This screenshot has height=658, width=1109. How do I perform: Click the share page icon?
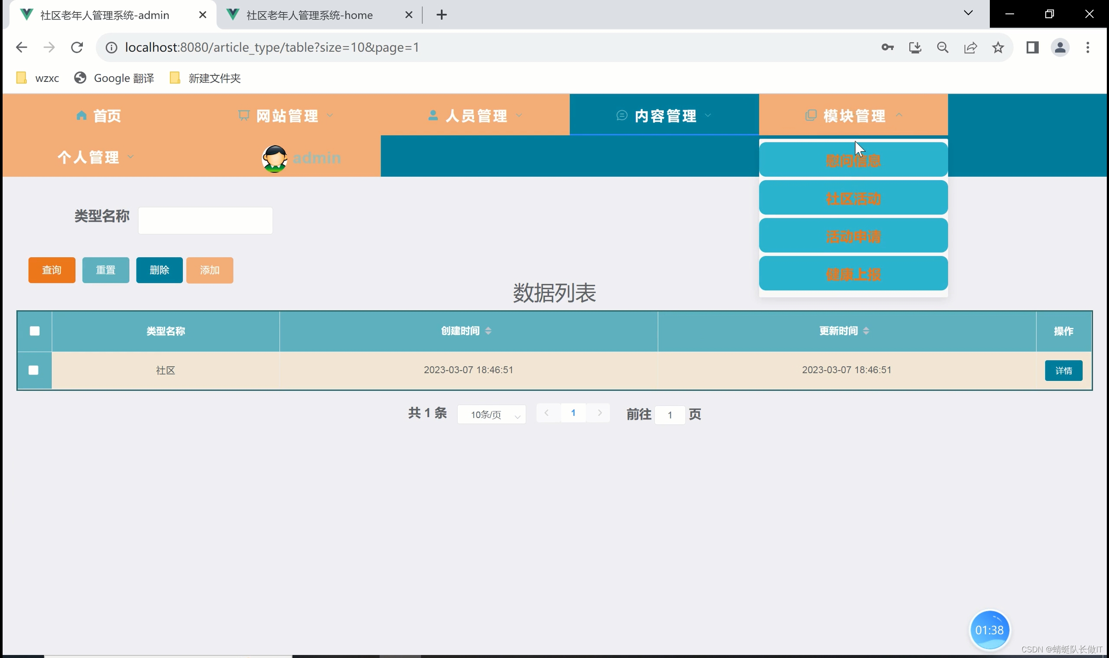tap(970, 48)
